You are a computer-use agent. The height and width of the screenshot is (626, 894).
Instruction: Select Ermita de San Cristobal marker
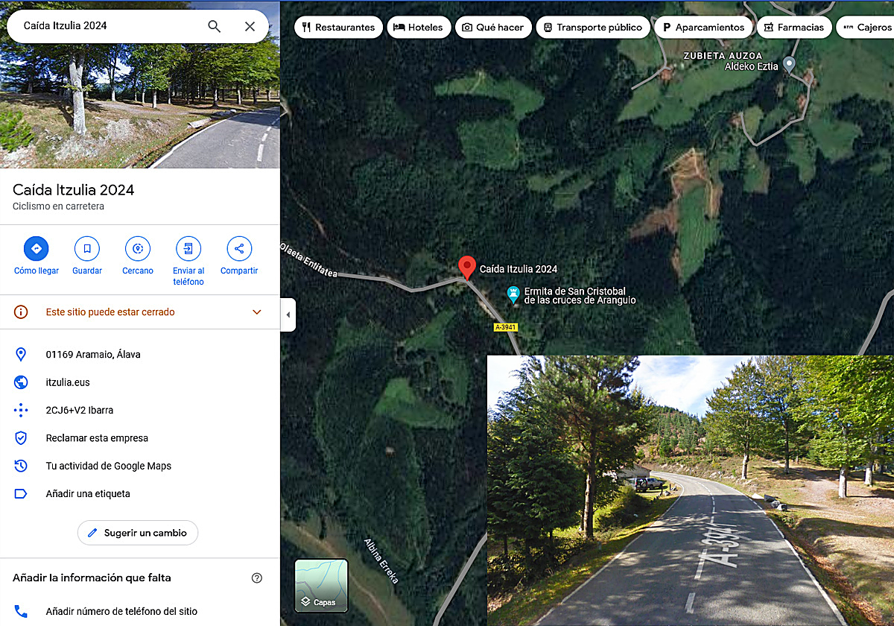(513, 294)
